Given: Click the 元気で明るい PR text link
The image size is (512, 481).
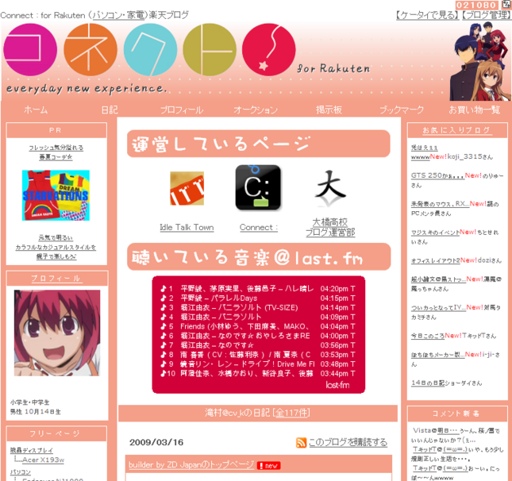Looking at the screenshot, I should point(56,247).
